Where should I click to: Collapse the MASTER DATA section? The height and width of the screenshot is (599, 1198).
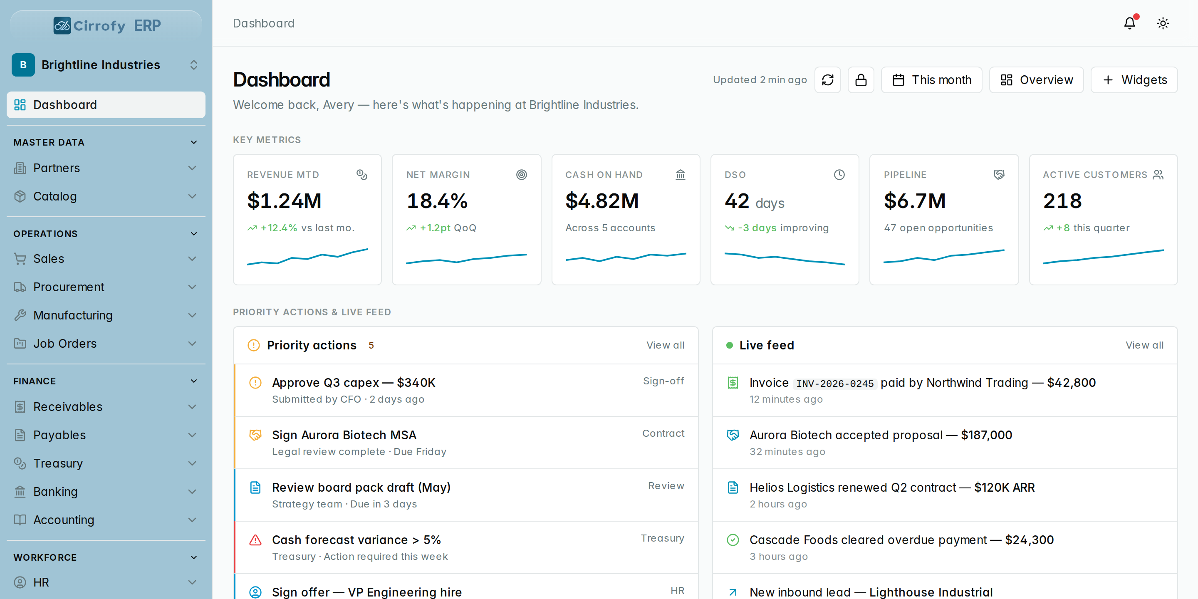106,142
